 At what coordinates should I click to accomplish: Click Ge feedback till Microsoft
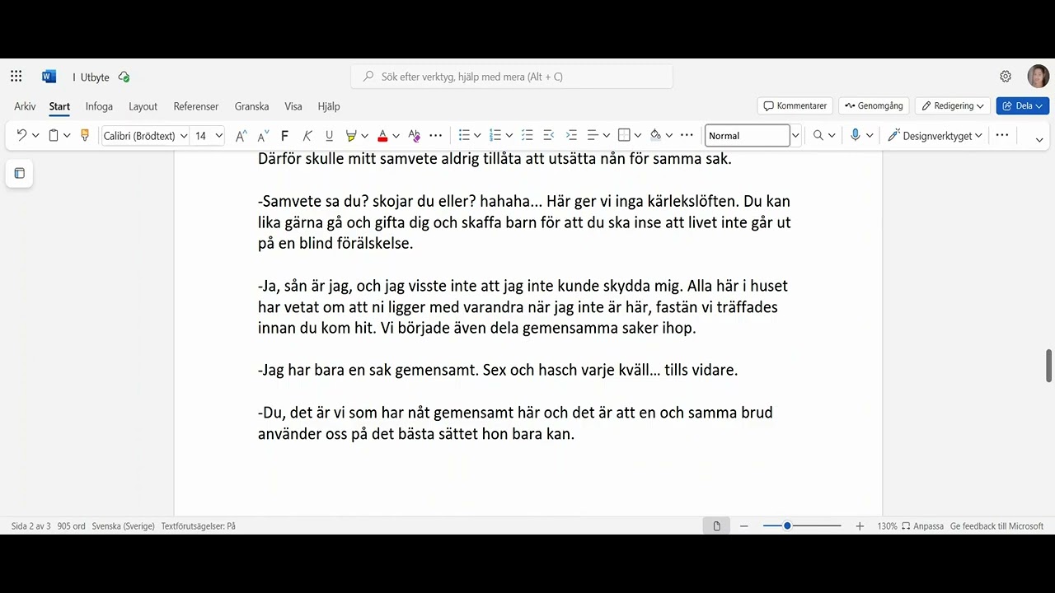point(996,526)
